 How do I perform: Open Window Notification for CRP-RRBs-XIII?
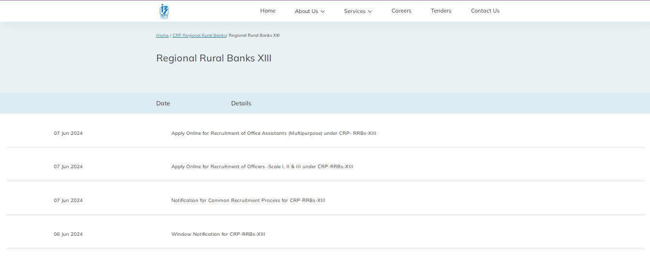pyautogui.click(x=218, y=234)
